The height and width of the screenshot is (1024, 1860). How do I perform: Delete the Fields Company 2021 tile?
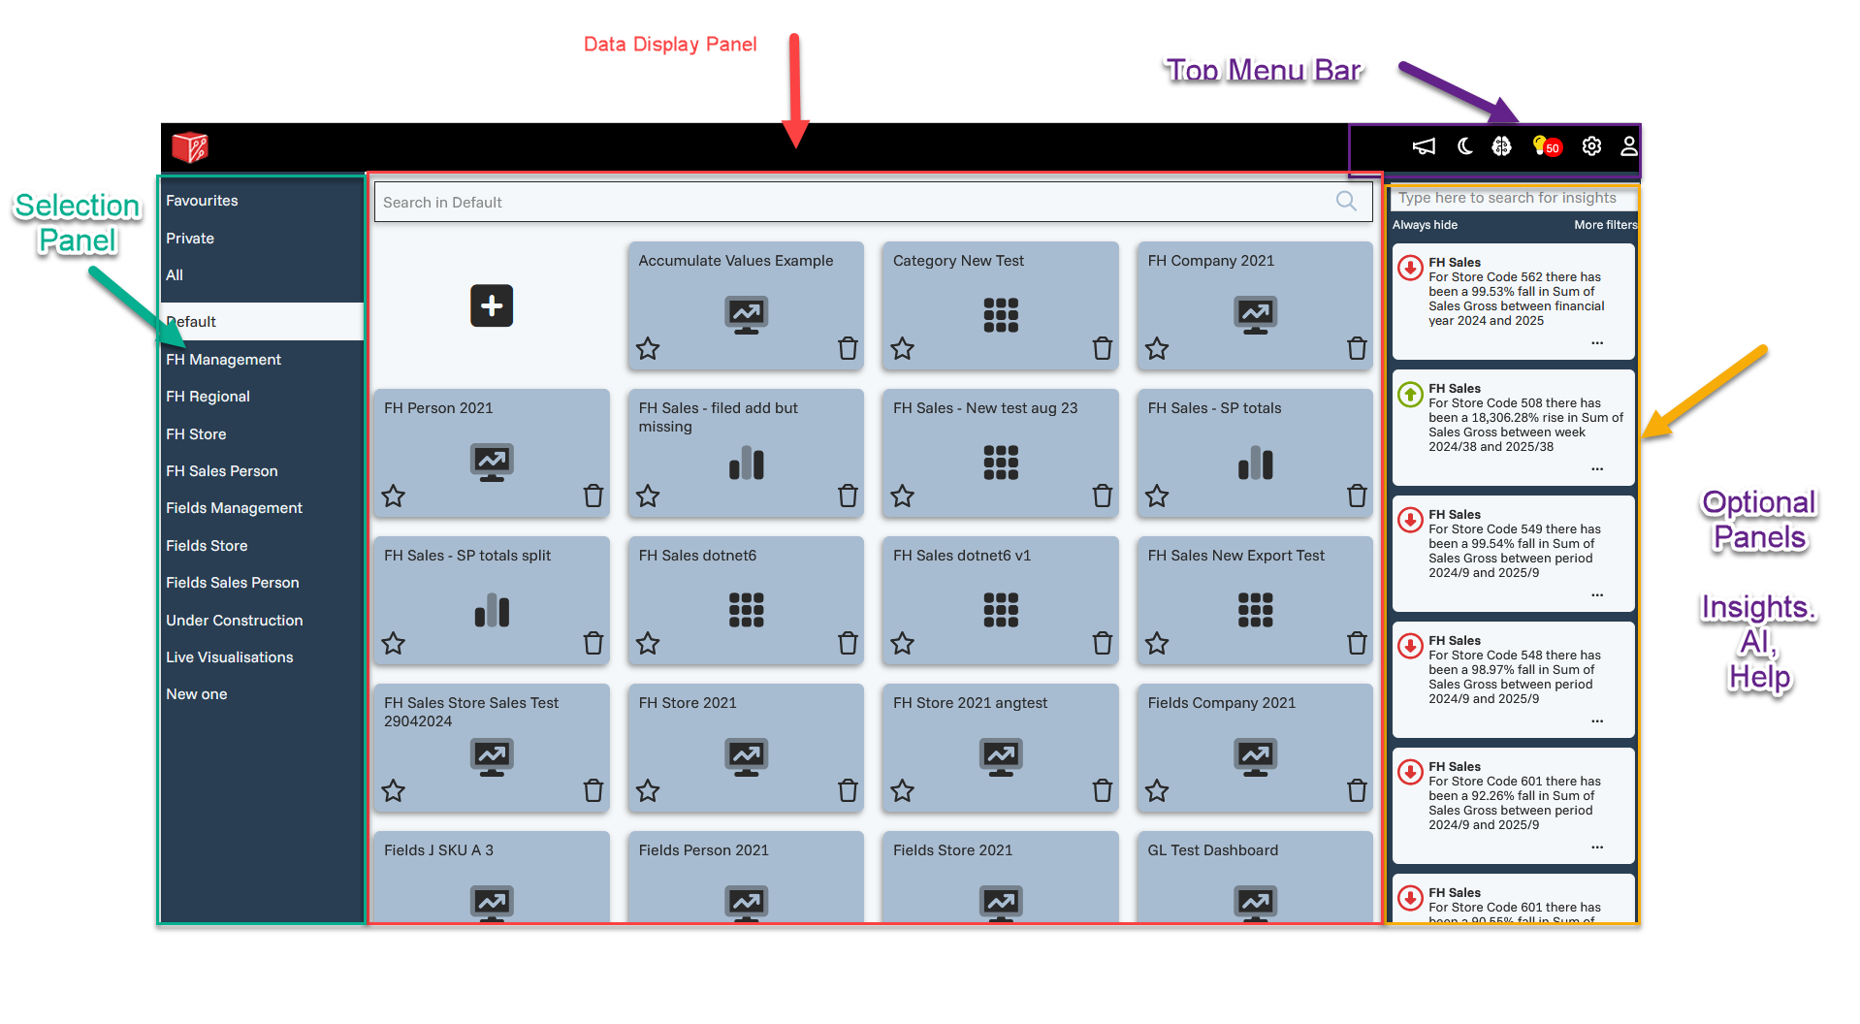pyautogui.click(x=1357, y=790)
